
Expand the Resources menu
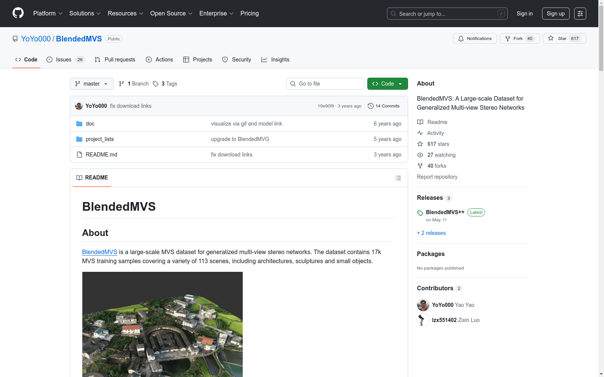pos(126,14)
